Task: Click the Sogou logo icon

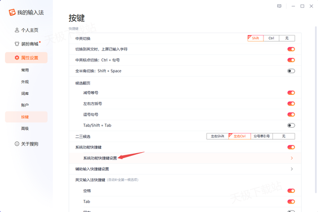Action: tap(12, 13)
